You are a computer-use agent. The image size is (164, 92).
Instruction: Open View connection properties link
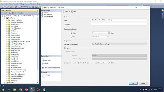pos(52,67)
